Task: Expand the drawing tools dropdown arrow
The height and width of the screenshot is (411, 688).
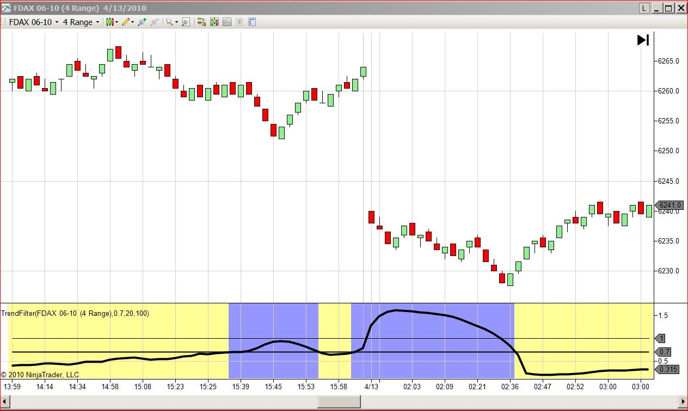Action: tap(132, 22)
